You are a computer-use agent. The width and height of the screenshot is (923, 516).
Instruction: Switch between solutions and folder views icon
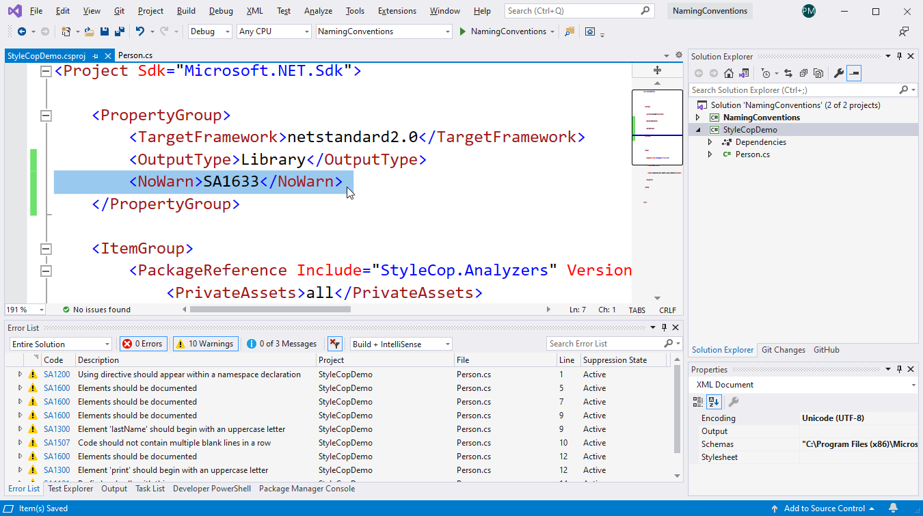click(x=744, y=73)
